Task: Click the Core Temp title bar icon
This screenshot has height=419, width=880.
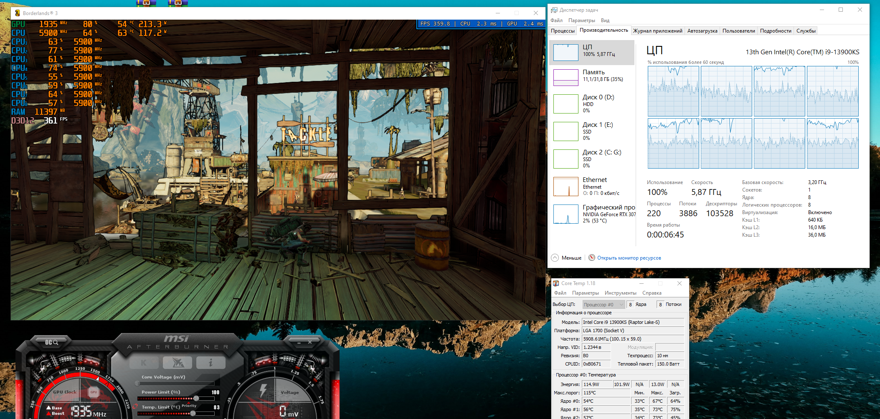Action: click(x=556, y=283)
